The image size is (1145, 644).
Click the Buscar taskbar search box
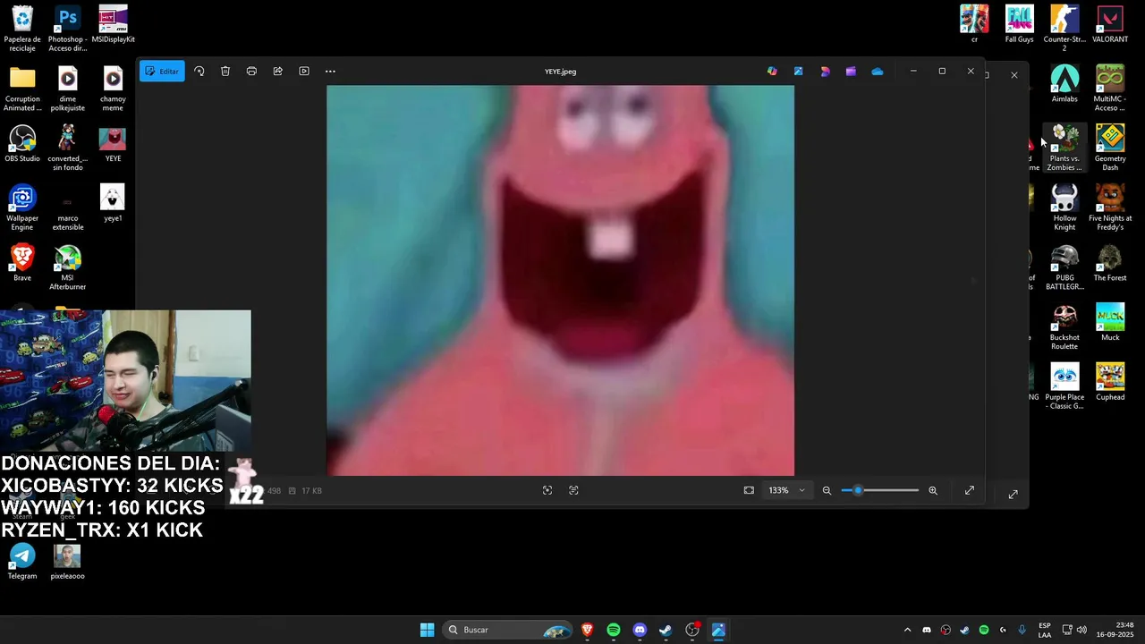(x=509, y=630)
